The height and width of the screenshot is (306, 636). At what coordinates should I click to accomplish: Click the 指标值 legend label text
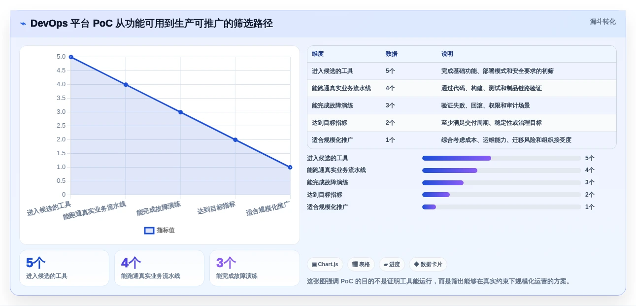(166, 230)
